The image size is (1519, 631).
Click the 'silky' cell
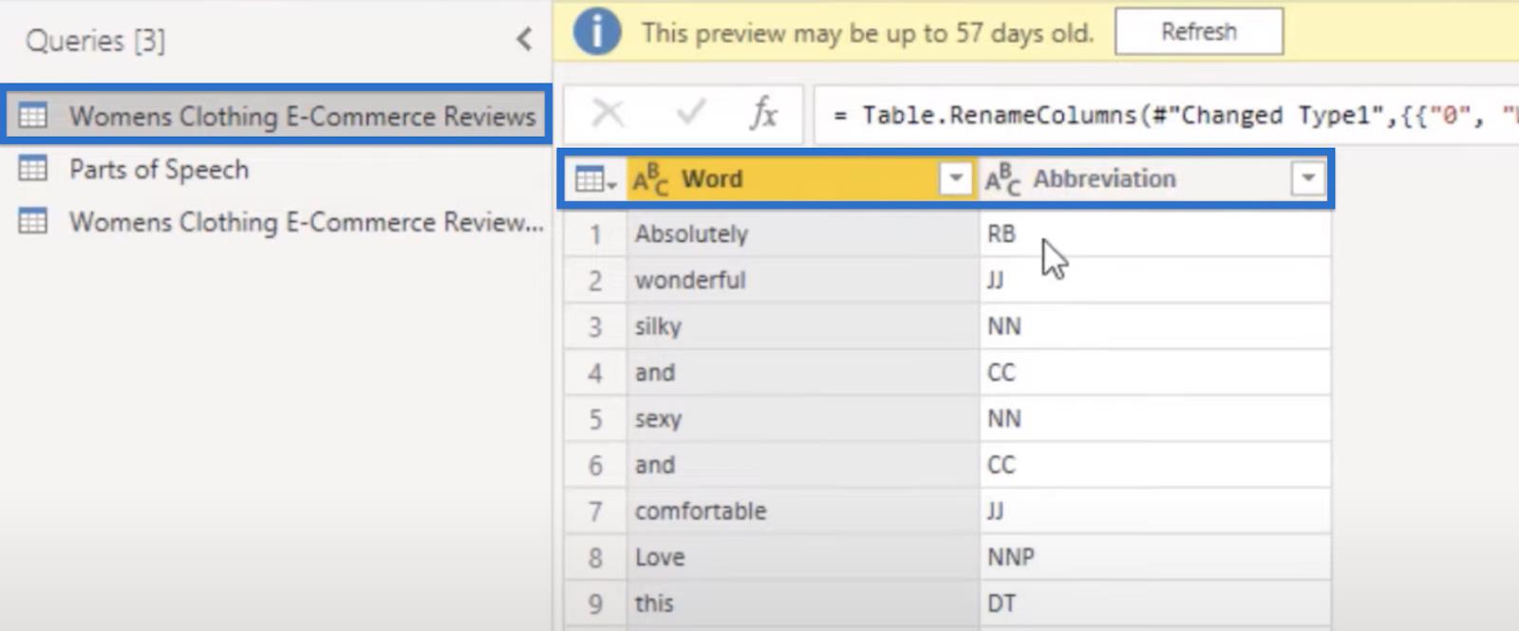pos(802,326)
